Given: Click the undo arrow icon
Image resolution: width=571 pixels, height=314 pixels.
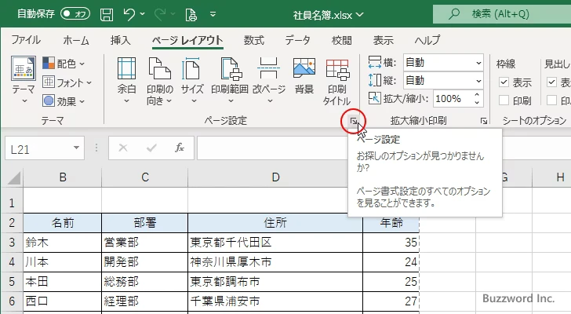Looking at the screenshot, I should 130,13.
